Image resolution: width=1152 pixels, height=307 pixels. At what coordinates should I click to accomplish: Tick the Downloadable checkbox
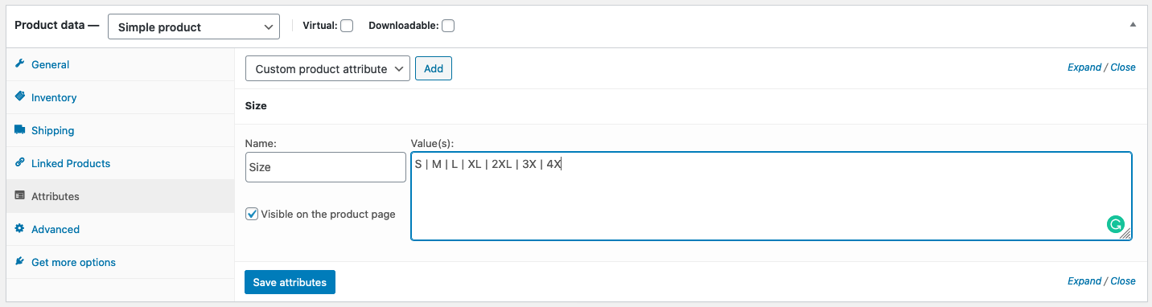(448, 26)
